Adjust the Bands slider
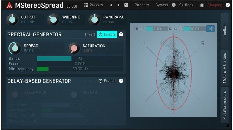This screenshot has width=233, height=130. click(80, 58)
